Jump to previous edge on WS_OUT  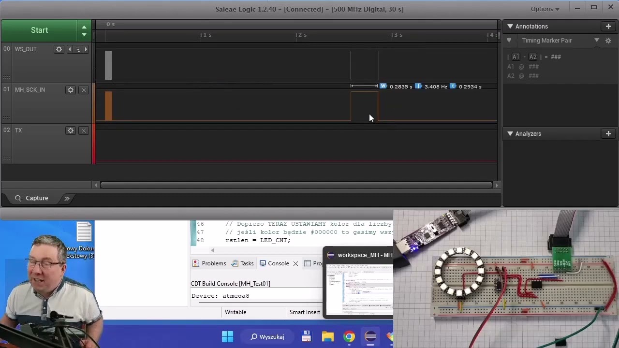click(x=70, y=49)
